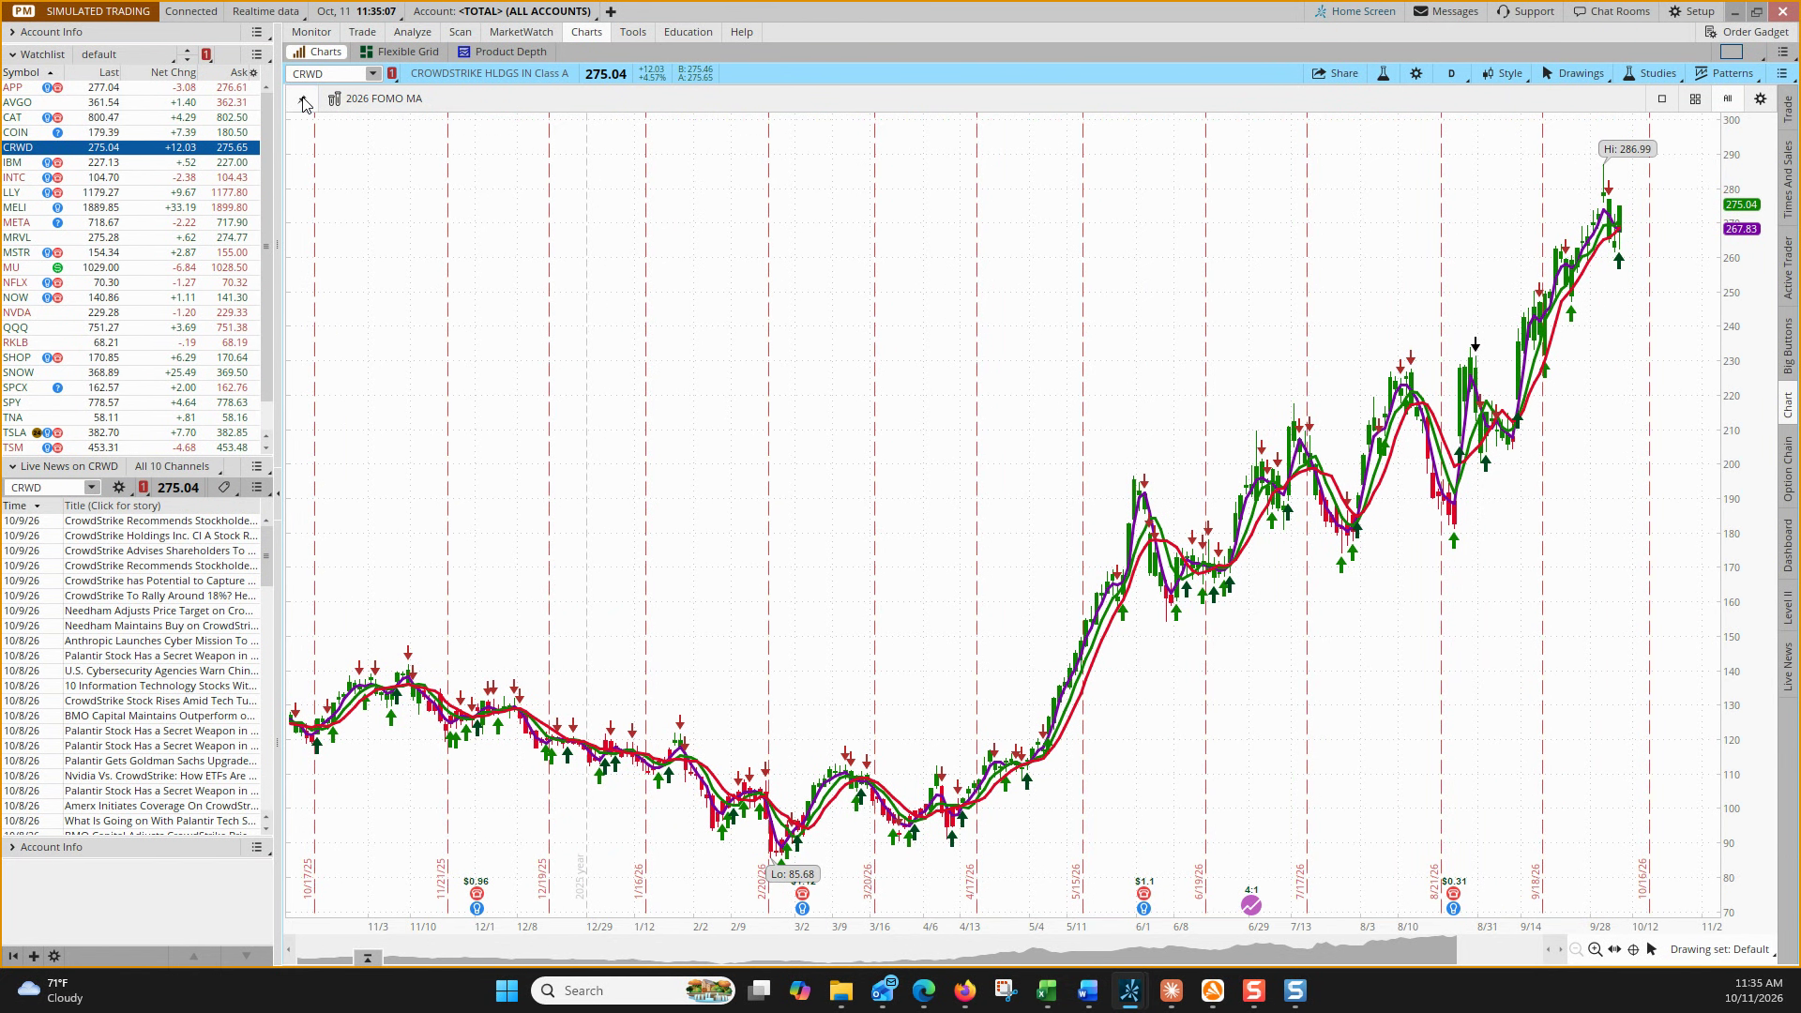Open the Analyze tab
Image resolution: width=1801 pixels, height=1013 pixels.
[x=413, y=32]
